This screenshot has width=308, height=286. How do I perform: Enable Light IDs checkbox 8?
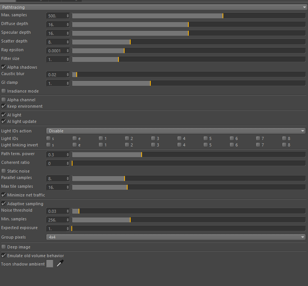(284, 138)
